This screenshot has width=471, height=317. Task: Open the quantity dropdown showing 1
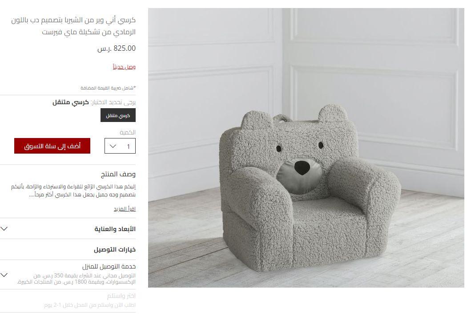click(120, 146)
